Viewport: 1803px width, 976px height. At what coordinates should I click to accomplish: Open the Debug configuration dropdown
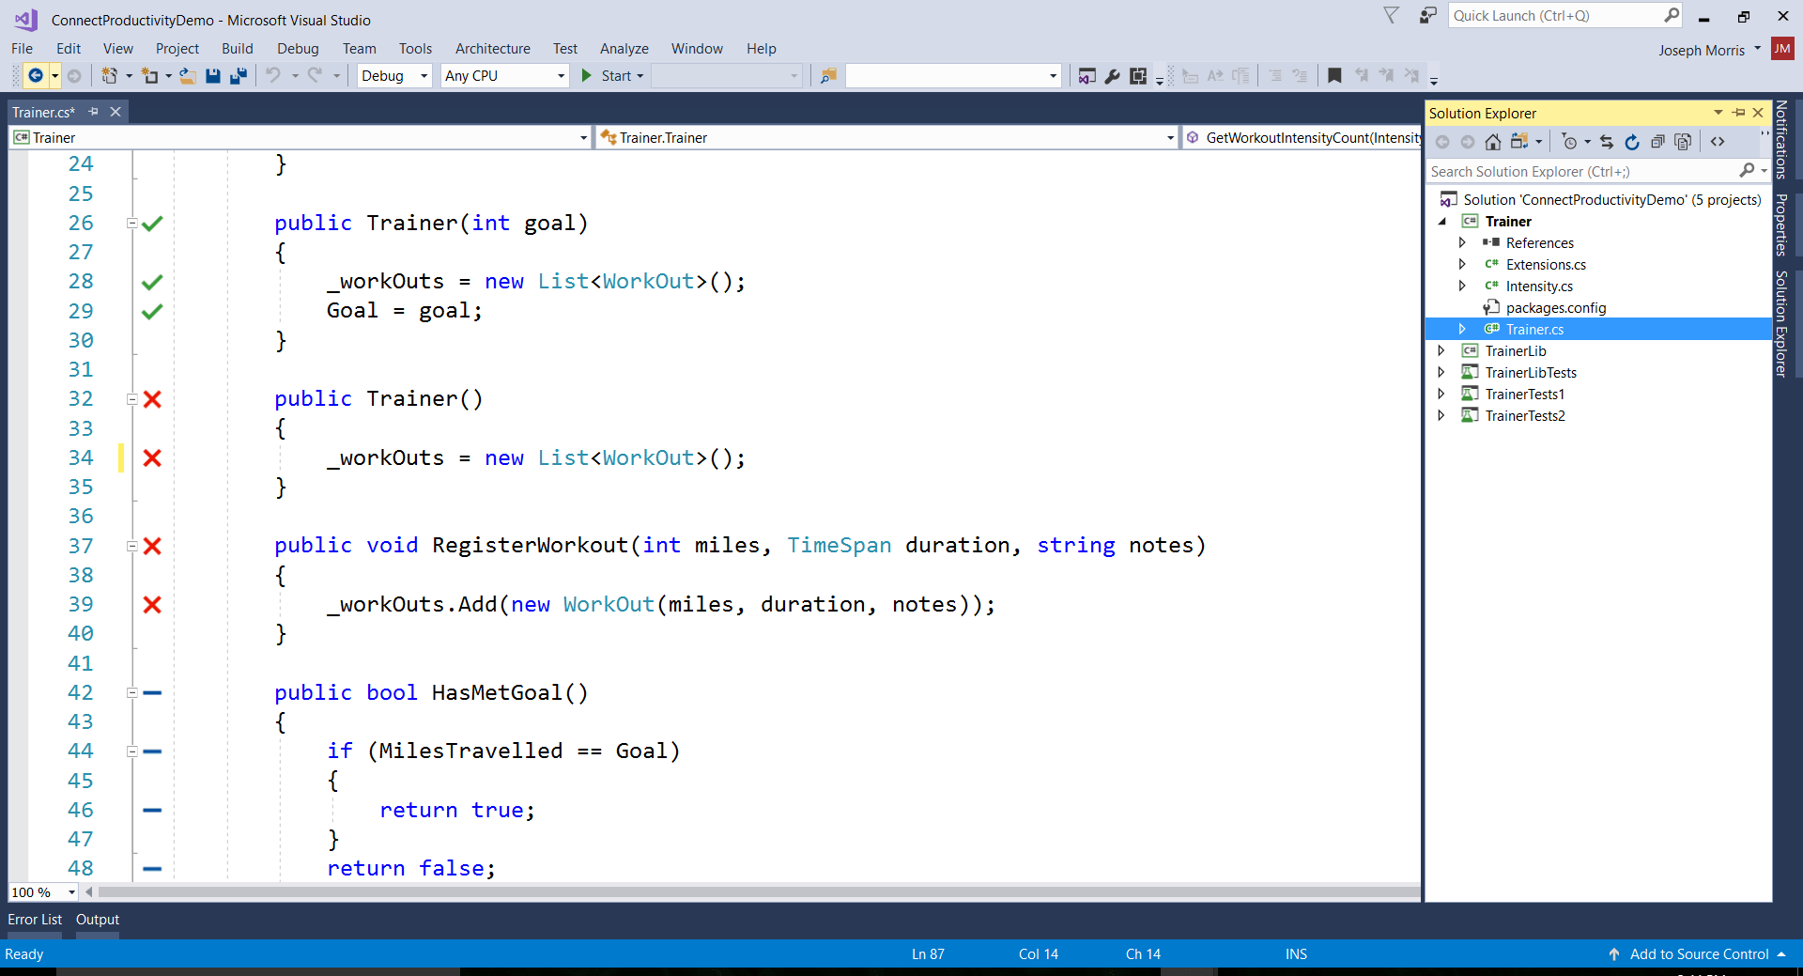click(423, 76)
